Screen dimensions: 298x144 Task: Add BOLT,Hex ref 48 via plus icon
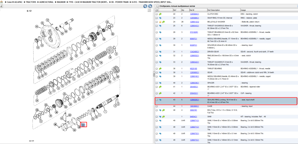(x=157, y=110)
